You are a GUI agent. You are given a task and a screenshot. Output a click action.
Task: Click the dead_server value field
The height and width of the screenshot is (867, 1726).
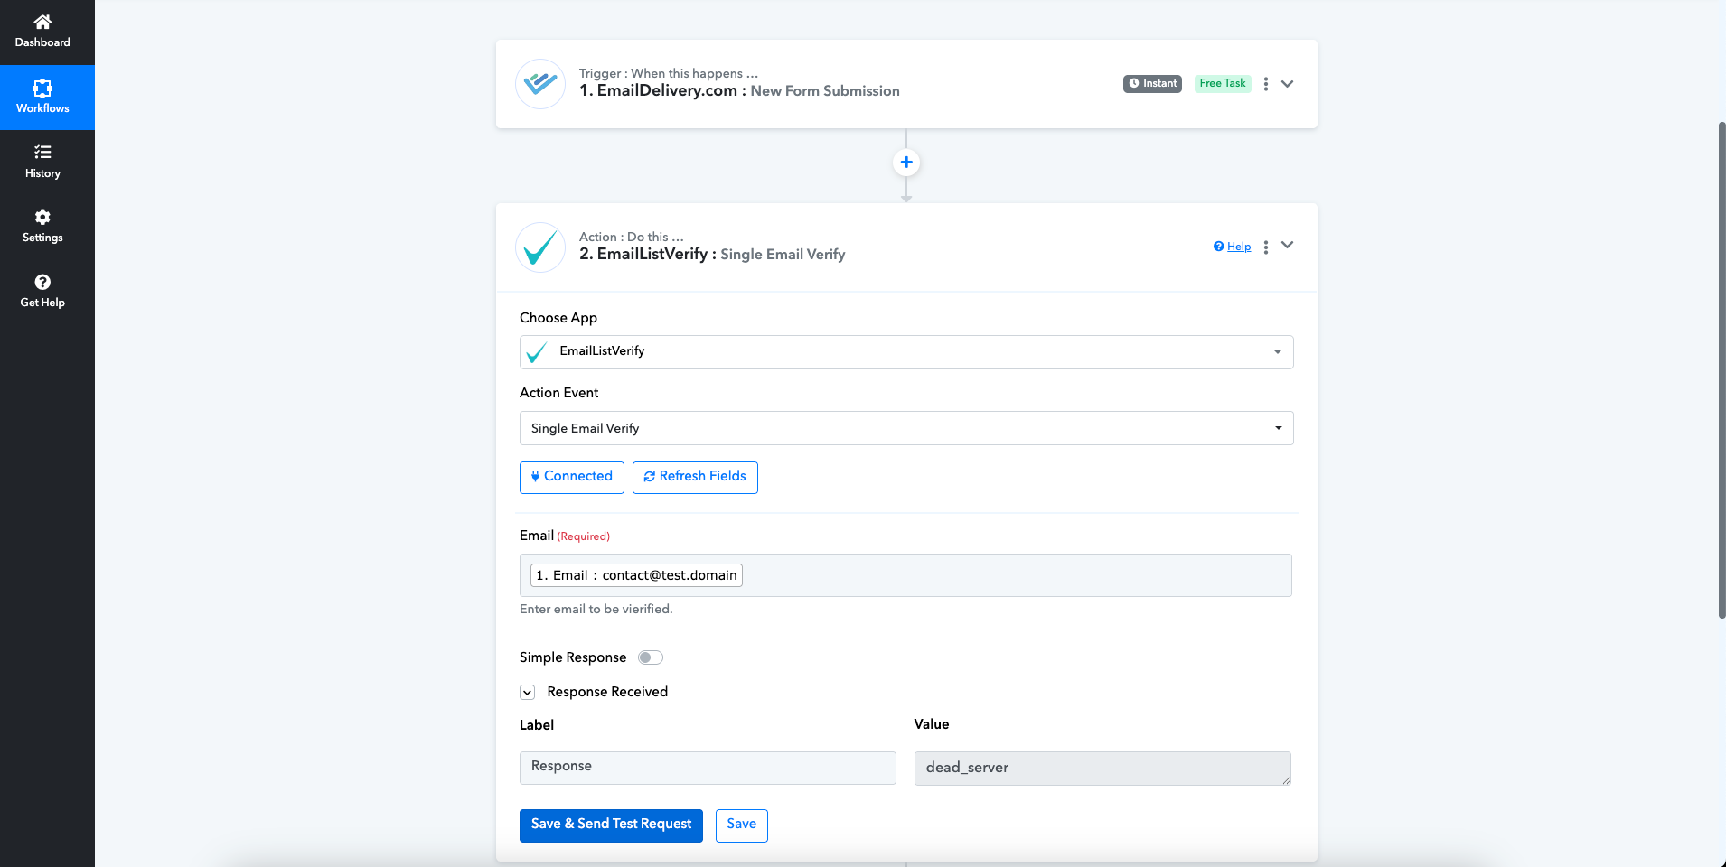coord(1102,769)
